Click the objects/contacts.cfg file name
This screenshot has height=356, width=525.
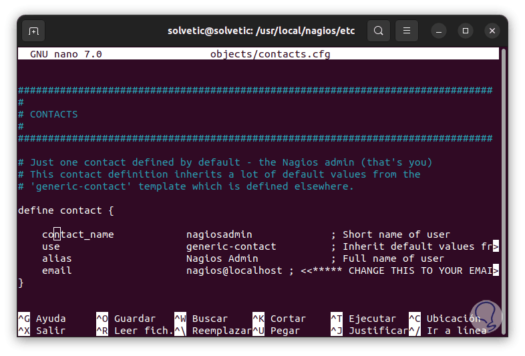pos(271,54)
